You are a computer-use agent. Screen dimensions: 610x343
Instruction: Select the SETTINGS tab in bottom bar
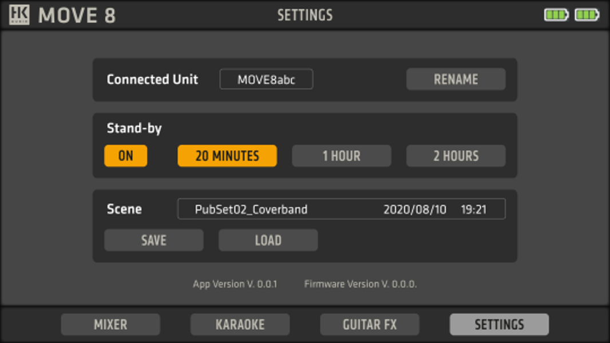click(x=499, y=325)
